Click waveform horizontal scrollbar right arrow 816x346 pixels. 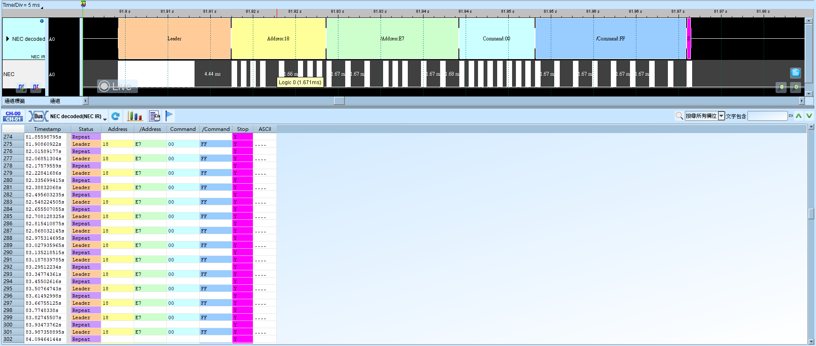coord(802,101)
